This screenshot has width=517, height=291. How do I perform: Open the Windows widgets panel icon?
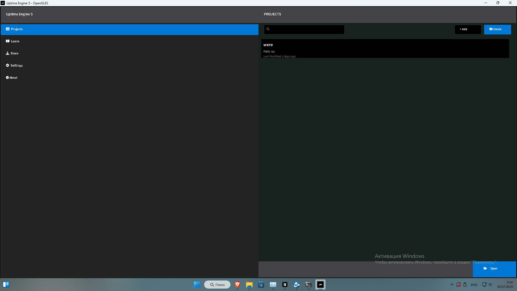point(6,285)
